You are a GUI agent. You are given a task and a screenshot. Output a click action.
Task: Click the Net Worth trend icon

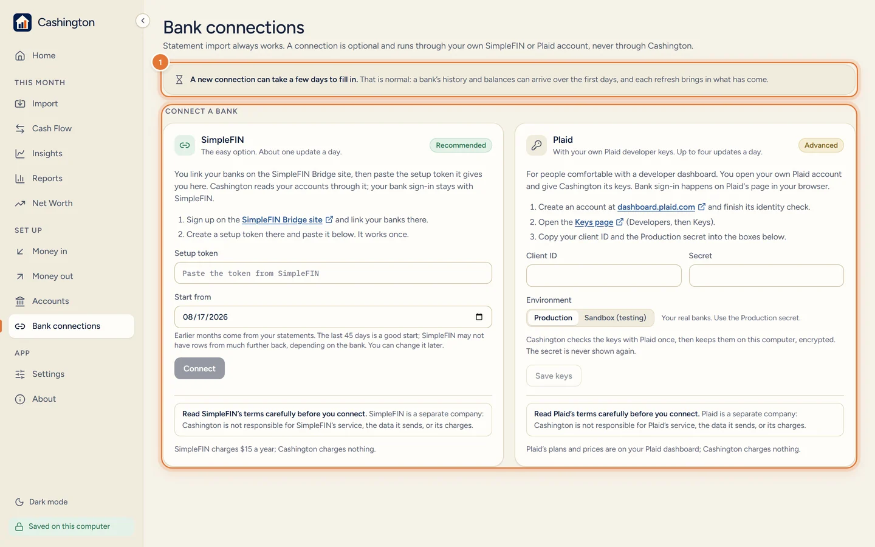click(x=20, y=203)
